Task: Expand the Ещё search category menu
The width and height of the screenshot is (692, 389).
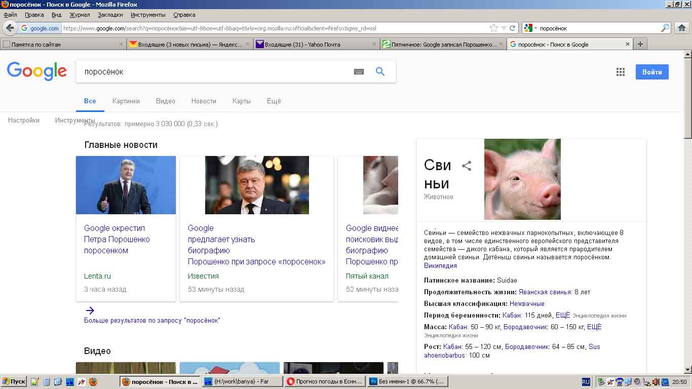Action: tap(274, 101)
